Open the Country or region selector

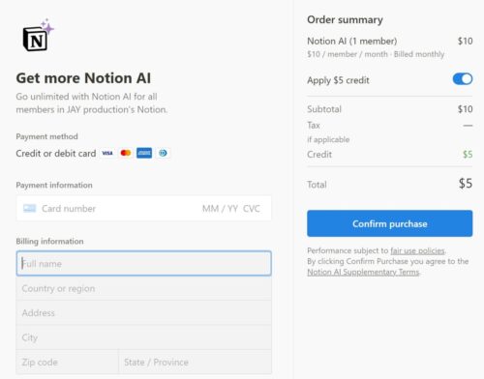click(x=144, y=288)
